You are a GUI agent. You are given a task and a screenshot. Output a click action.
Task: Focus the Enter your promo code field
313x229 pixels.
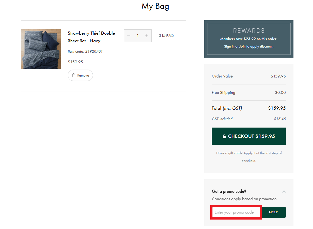coord(236,212)
